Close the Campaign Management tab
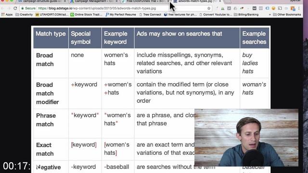 [116, 1]
